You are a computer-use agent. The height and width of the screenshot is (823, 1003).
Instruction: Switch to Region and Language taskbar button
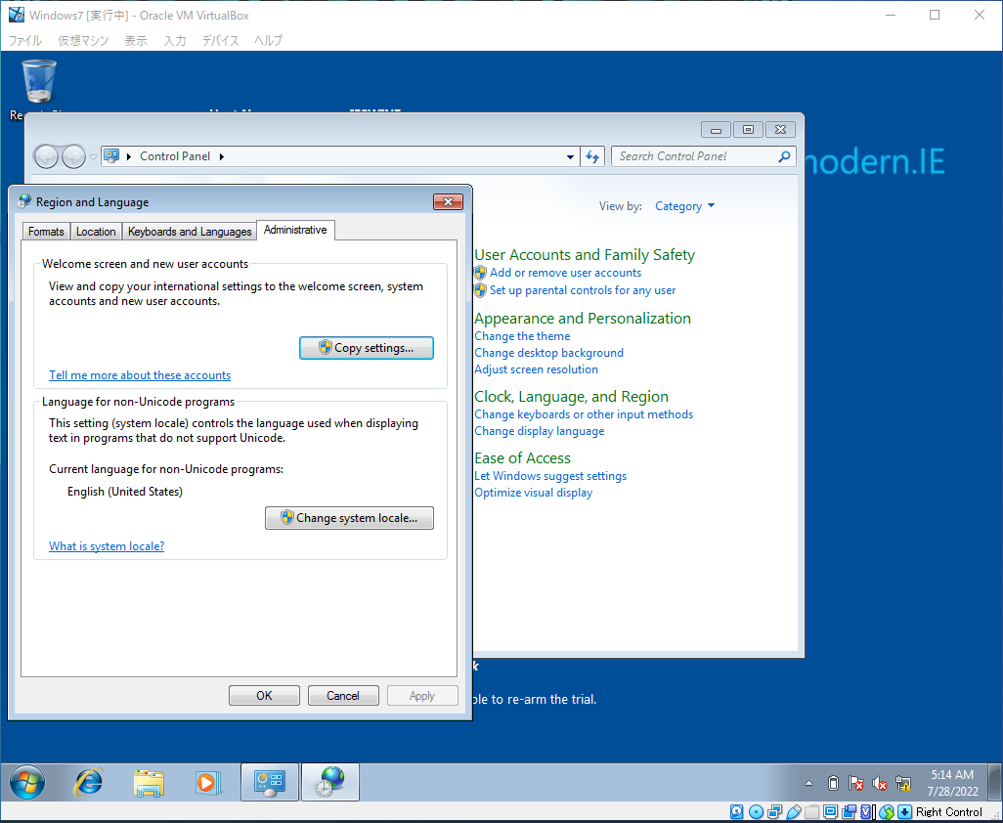pyautogui.click(x=330, y=781)
